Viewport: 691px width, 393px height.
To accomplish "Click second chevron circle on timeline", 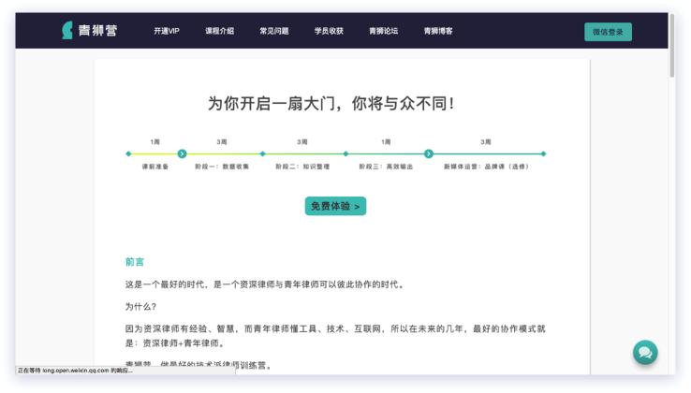I will pyautogui.click(x=429, y=153).
